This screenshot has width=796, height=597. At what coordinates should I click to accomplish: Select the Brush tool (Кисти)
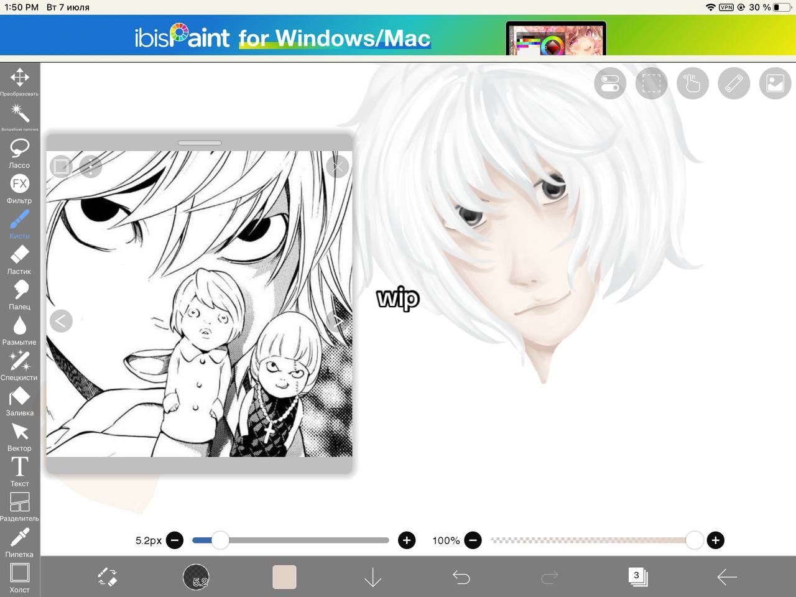19,224
